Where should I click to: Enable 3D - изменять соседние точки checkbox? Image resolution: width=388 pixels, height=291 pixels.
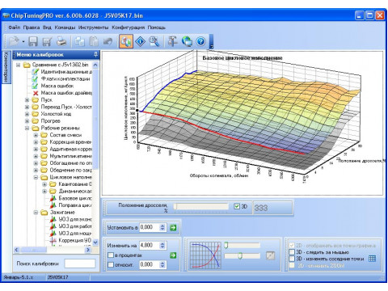[292, 259]
